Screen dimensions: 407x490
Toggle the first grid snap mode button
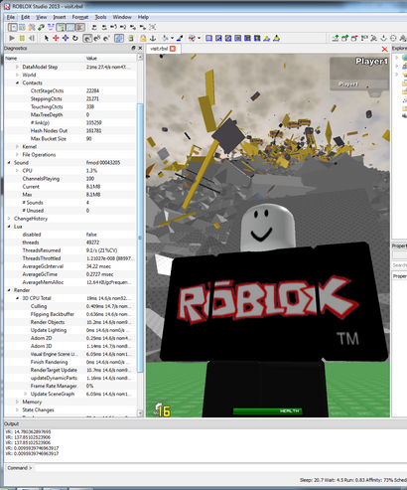(87, 39)
